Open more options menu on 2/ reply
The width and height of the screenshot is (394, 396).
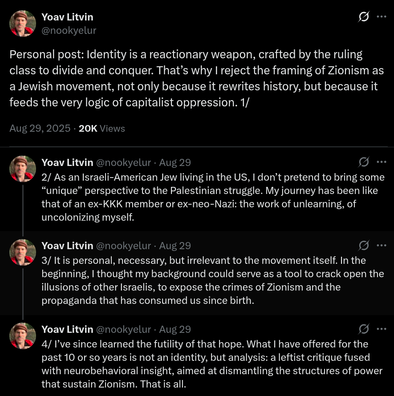pos(382,162)
